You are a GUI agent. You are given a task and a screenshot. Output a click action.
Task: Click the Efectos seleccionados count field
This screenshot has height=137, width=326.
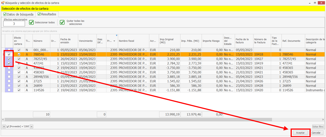14,24
